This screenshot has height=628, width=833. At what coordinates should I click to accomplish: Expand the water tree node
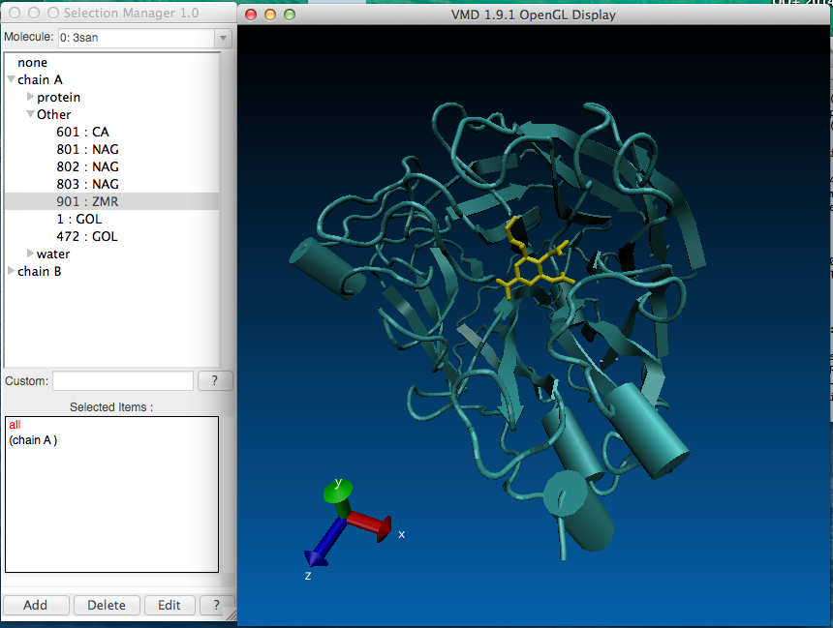[30, 254]
